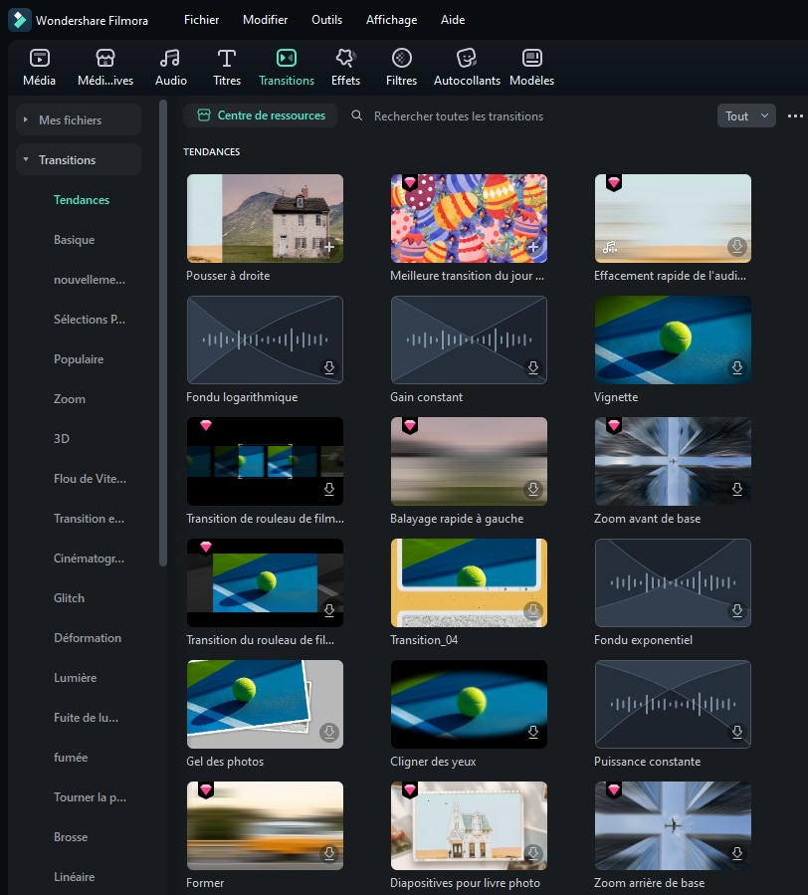Add Pousser à droite with plus icon
The width and height of the screenshot is (808, 895).
[x=329, y=247]
